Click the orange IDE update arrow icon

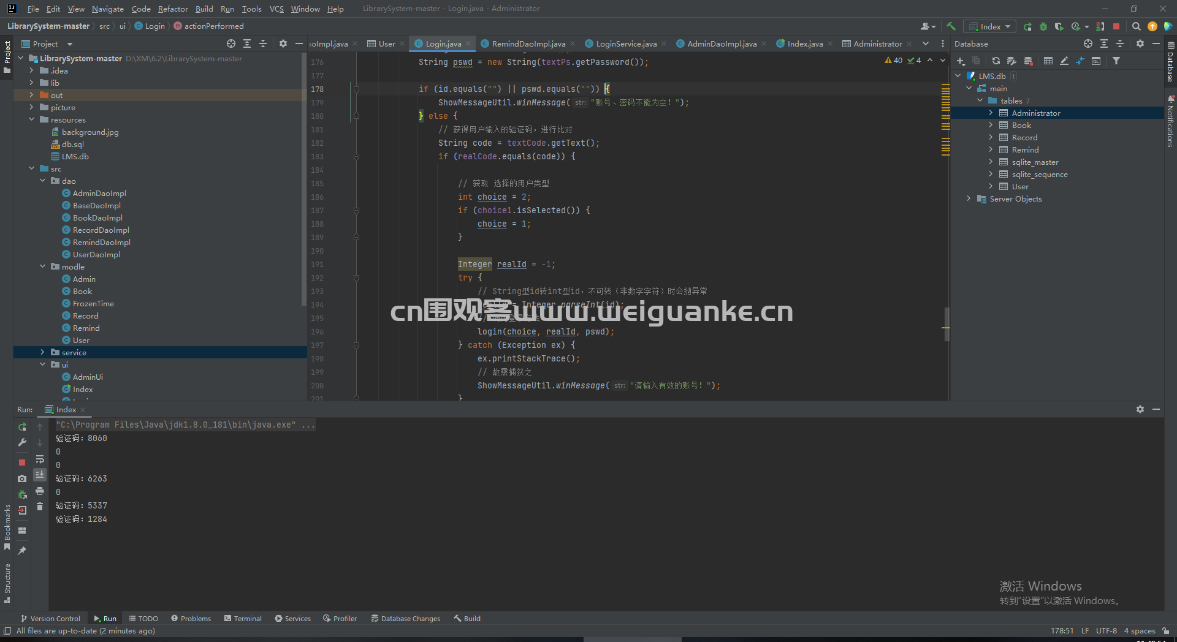1152,26
